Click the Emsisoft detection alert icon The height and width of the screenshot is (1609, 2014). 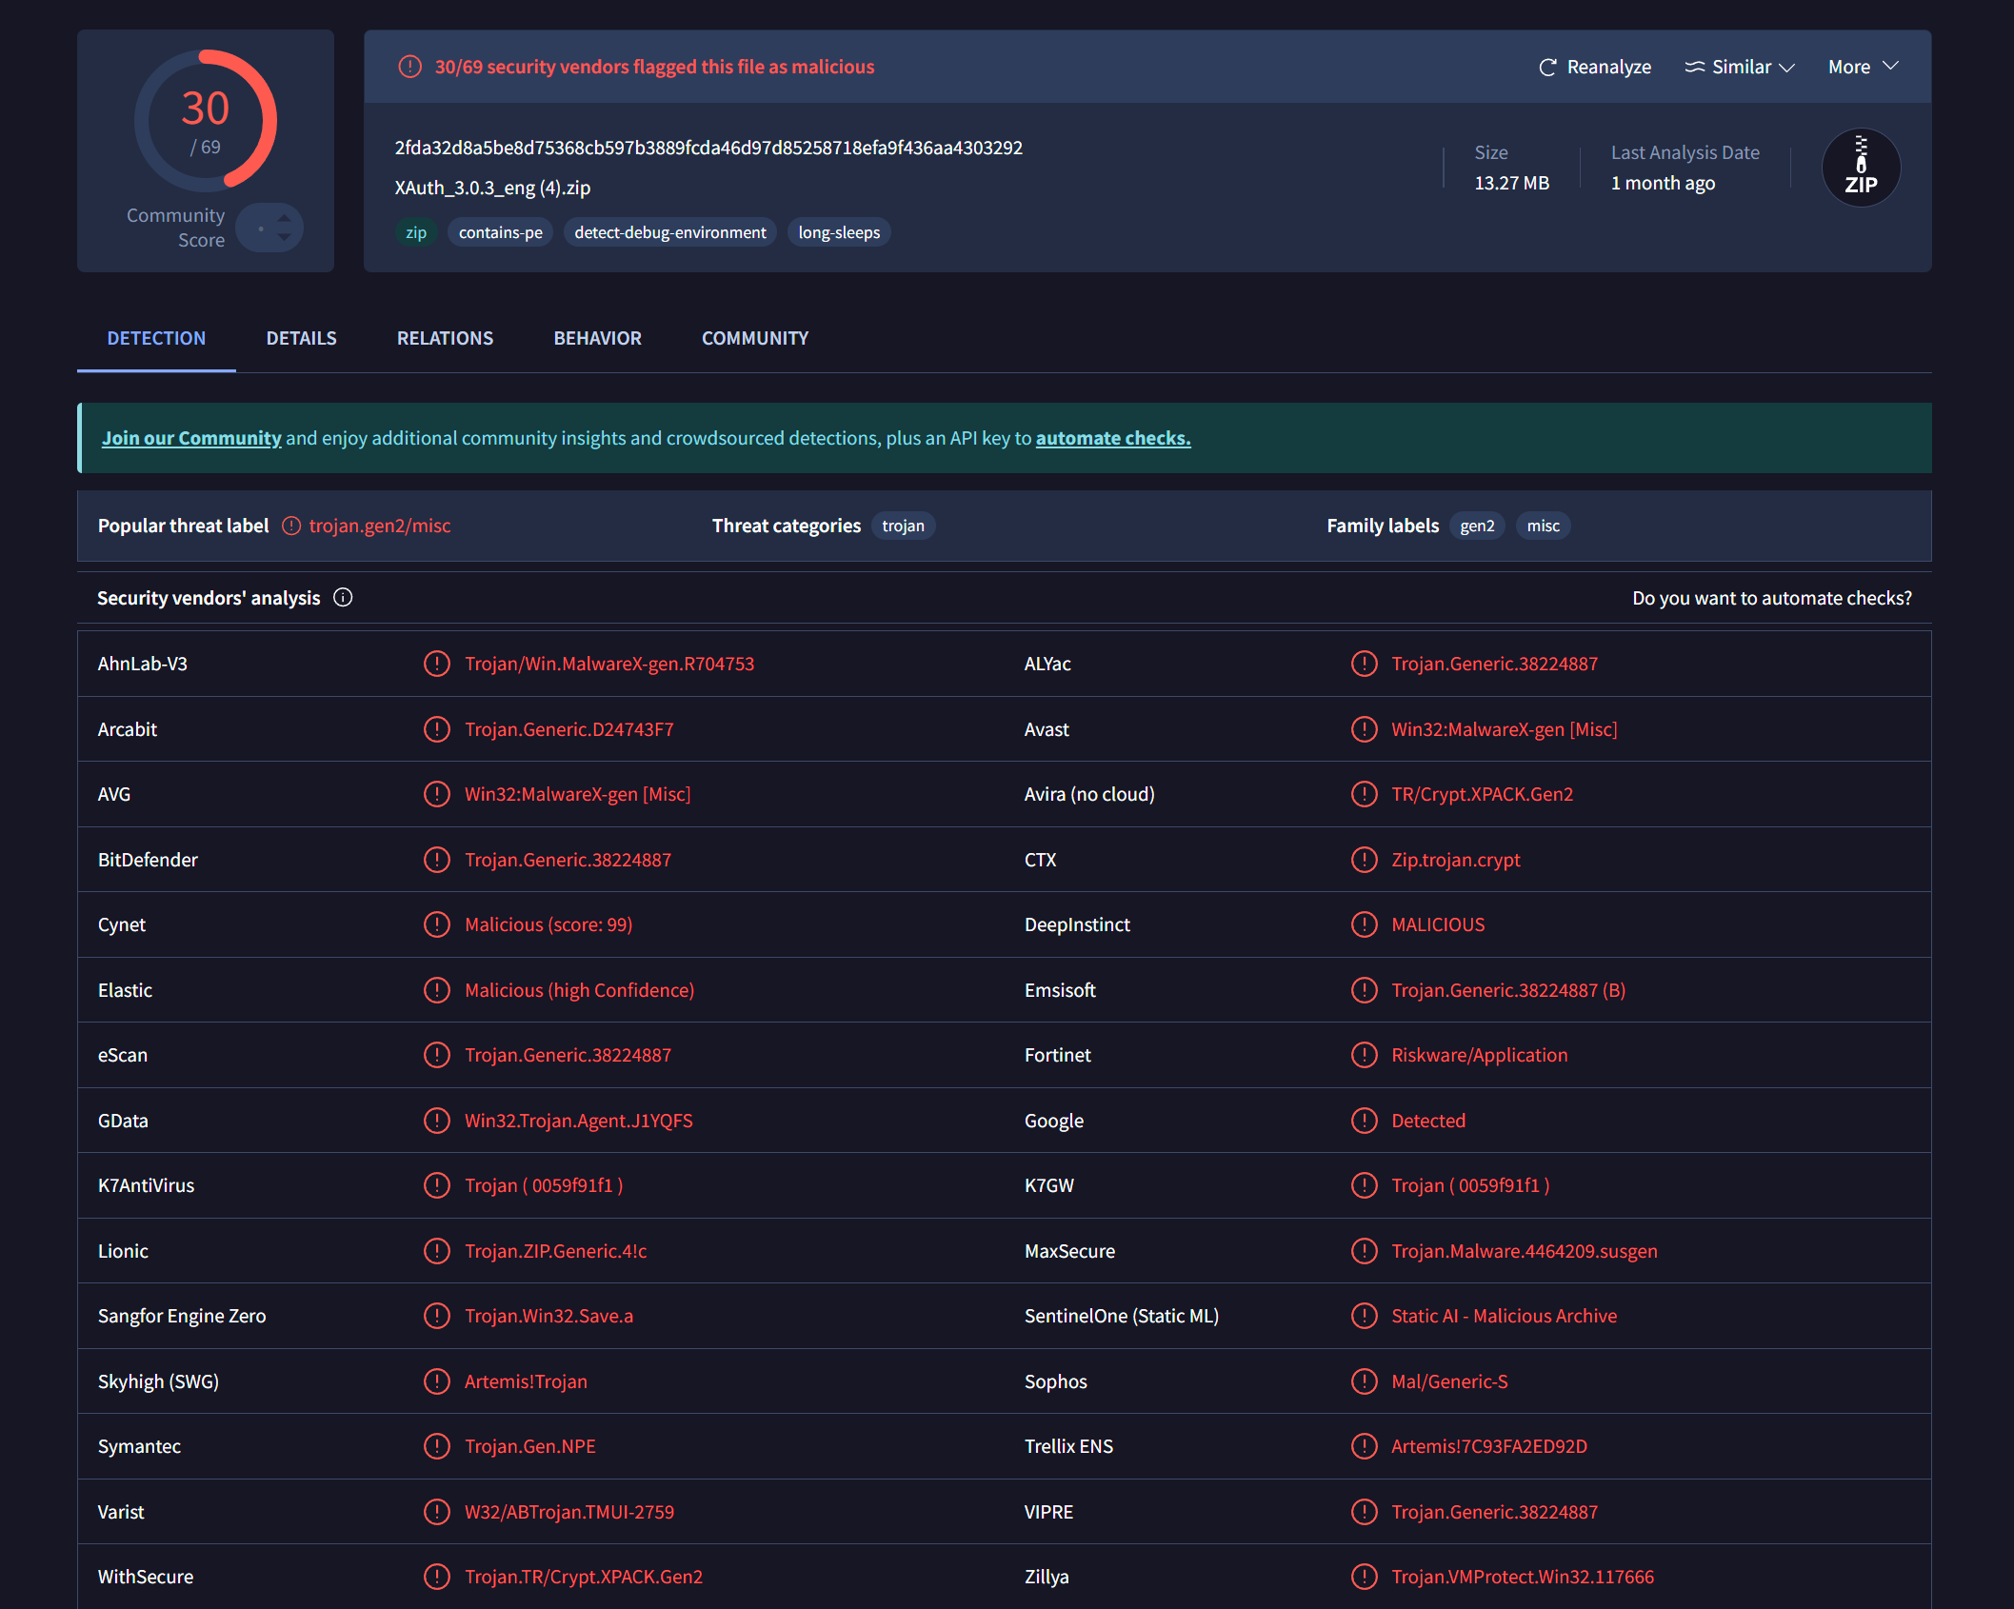click(x=1365, y=990)
